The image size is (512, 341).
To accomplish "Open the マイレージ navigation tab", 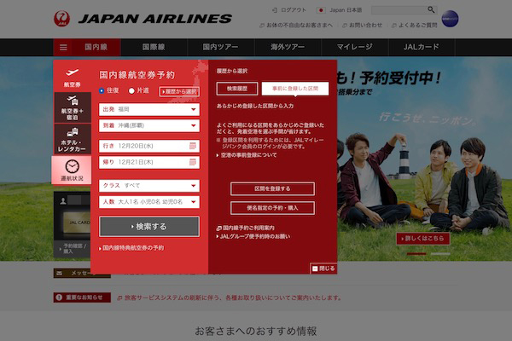I will 355,48.
